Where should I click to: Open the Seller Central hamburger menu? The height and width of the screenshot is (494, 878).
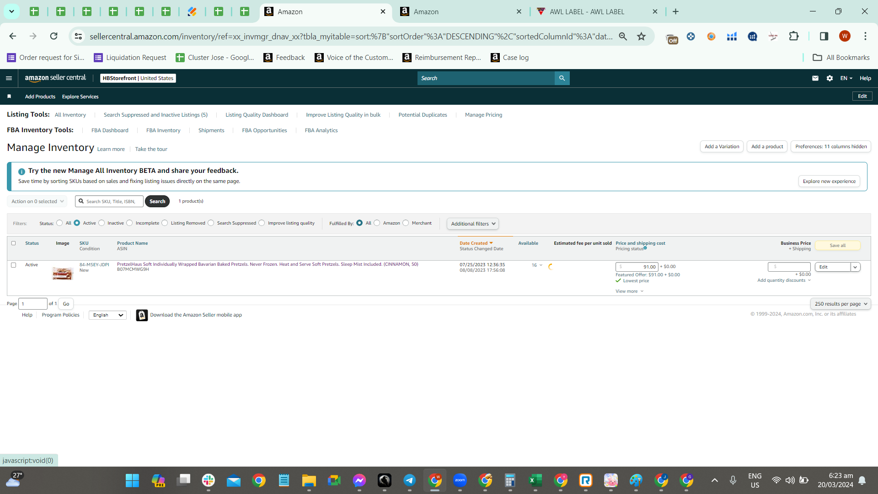(x=9, y=78)
